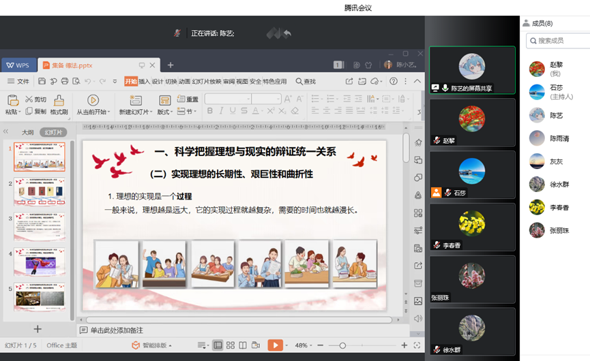Click the Bold formatting icon
This screenshot has height=361, width=590.
coord(210,111)
